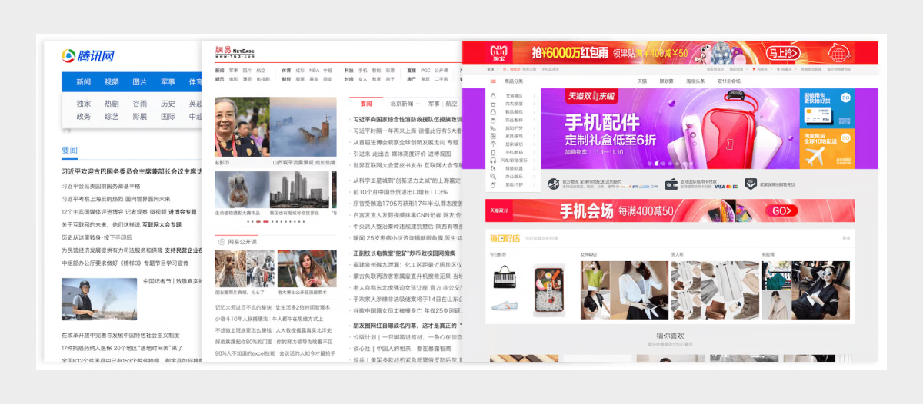The image size is (923, 404).
Task: Open 谷雨 link on Tencent
Action: pos(140,104)
